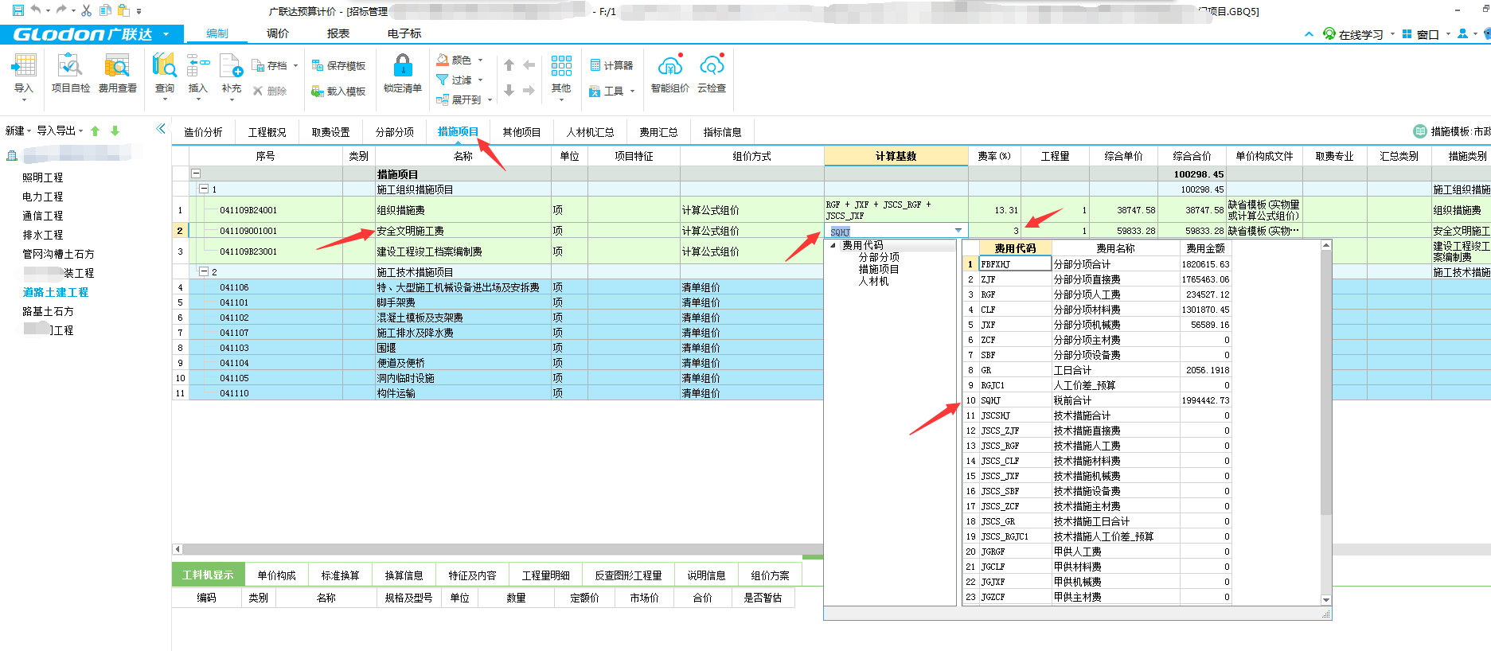The width and height of the screenshot is (1491, 651).
Task: Click the move down arrow in ribbon
Action: tap(509, 91)
